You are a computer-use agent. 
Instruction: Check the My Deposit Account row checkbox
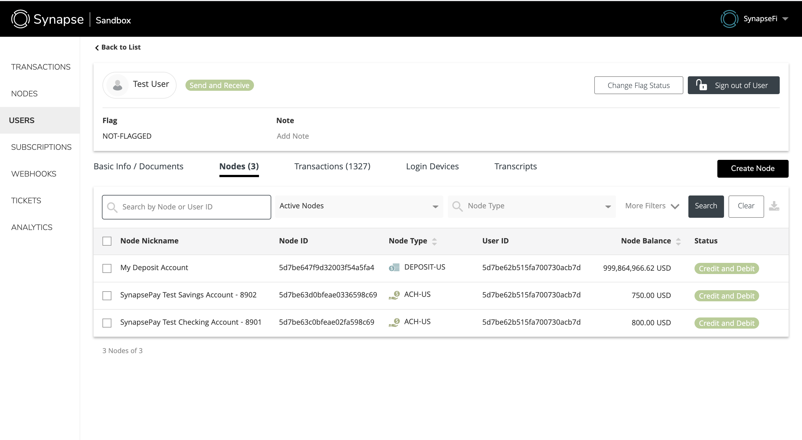tap(107, 268)
